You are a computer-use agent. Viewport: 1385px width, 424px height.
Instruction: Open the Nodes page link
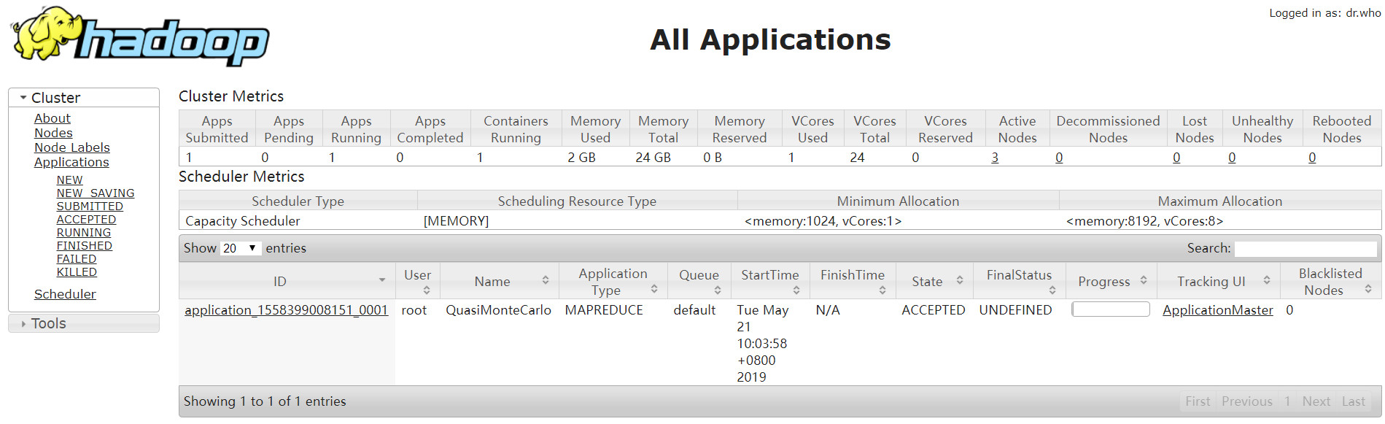(x=53, y=133)
